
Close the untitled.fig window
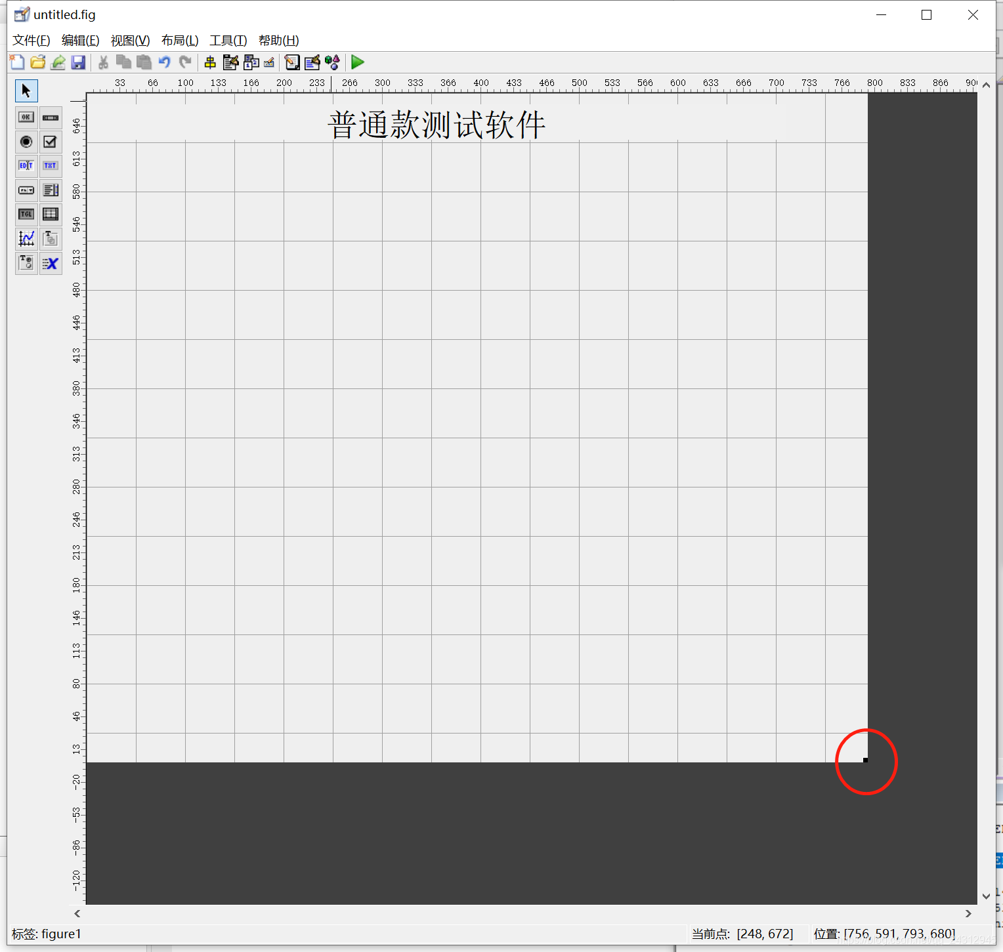(973, 14)
